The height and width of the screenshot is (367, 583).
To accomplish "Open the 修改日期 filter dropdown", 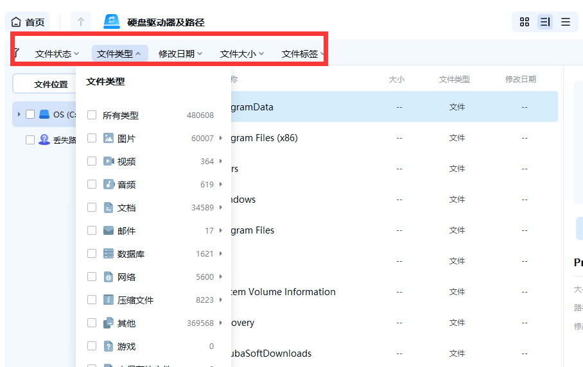I will (180, 54).
